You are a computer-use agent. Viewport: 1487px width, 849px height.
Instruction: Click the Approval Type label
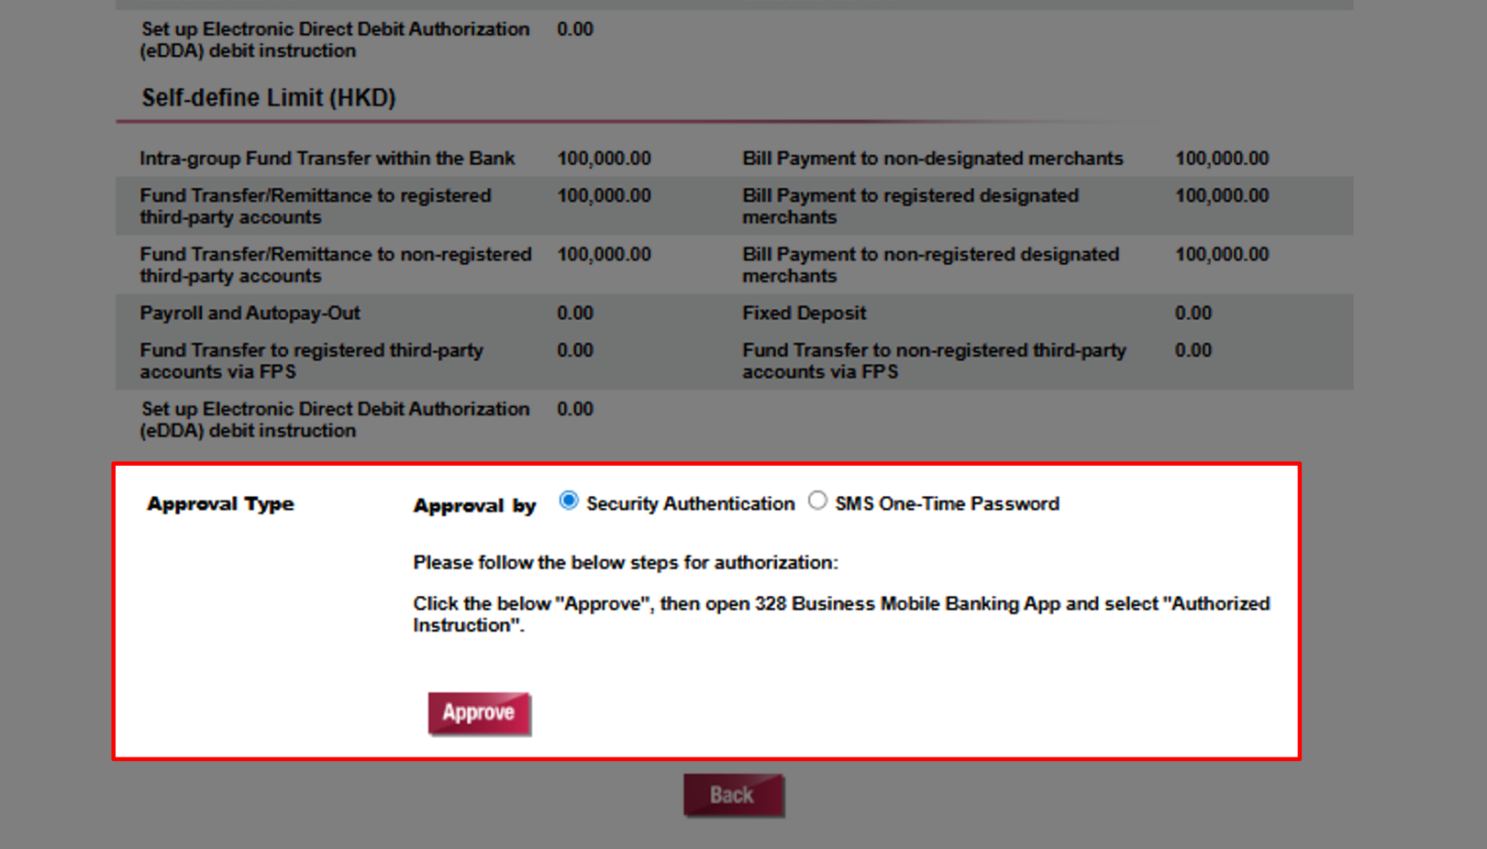pyautogui.click(x=220, y=503)
